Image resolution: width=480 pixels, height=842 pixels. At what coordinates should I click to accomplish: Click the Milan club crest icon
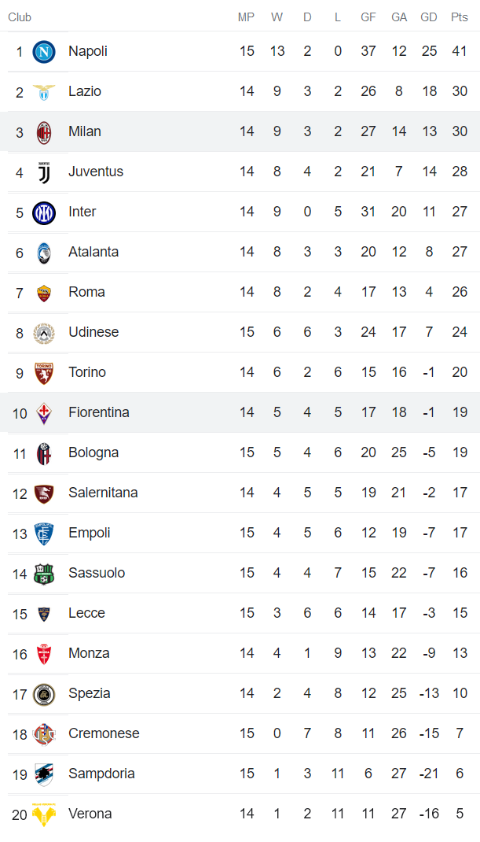pyautogui.click(x=44, y=132)
